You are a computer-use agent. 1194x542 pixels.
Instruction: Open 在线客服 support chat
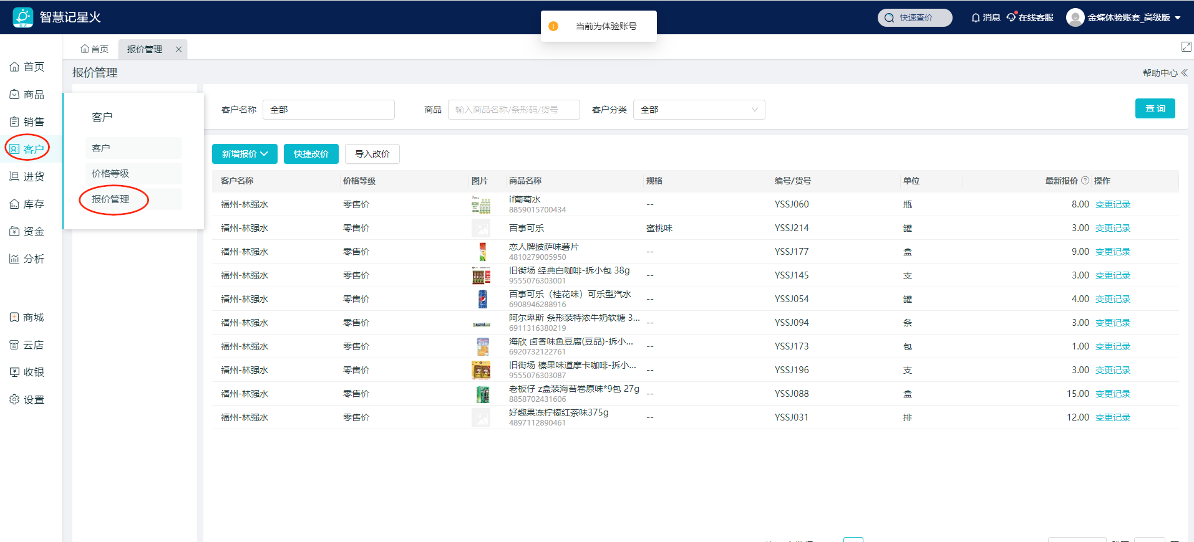pyautogui.click(x=1031, y=17)
